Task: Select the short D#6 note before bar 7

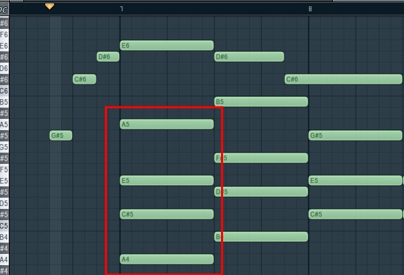Action: tap(108, 57)
